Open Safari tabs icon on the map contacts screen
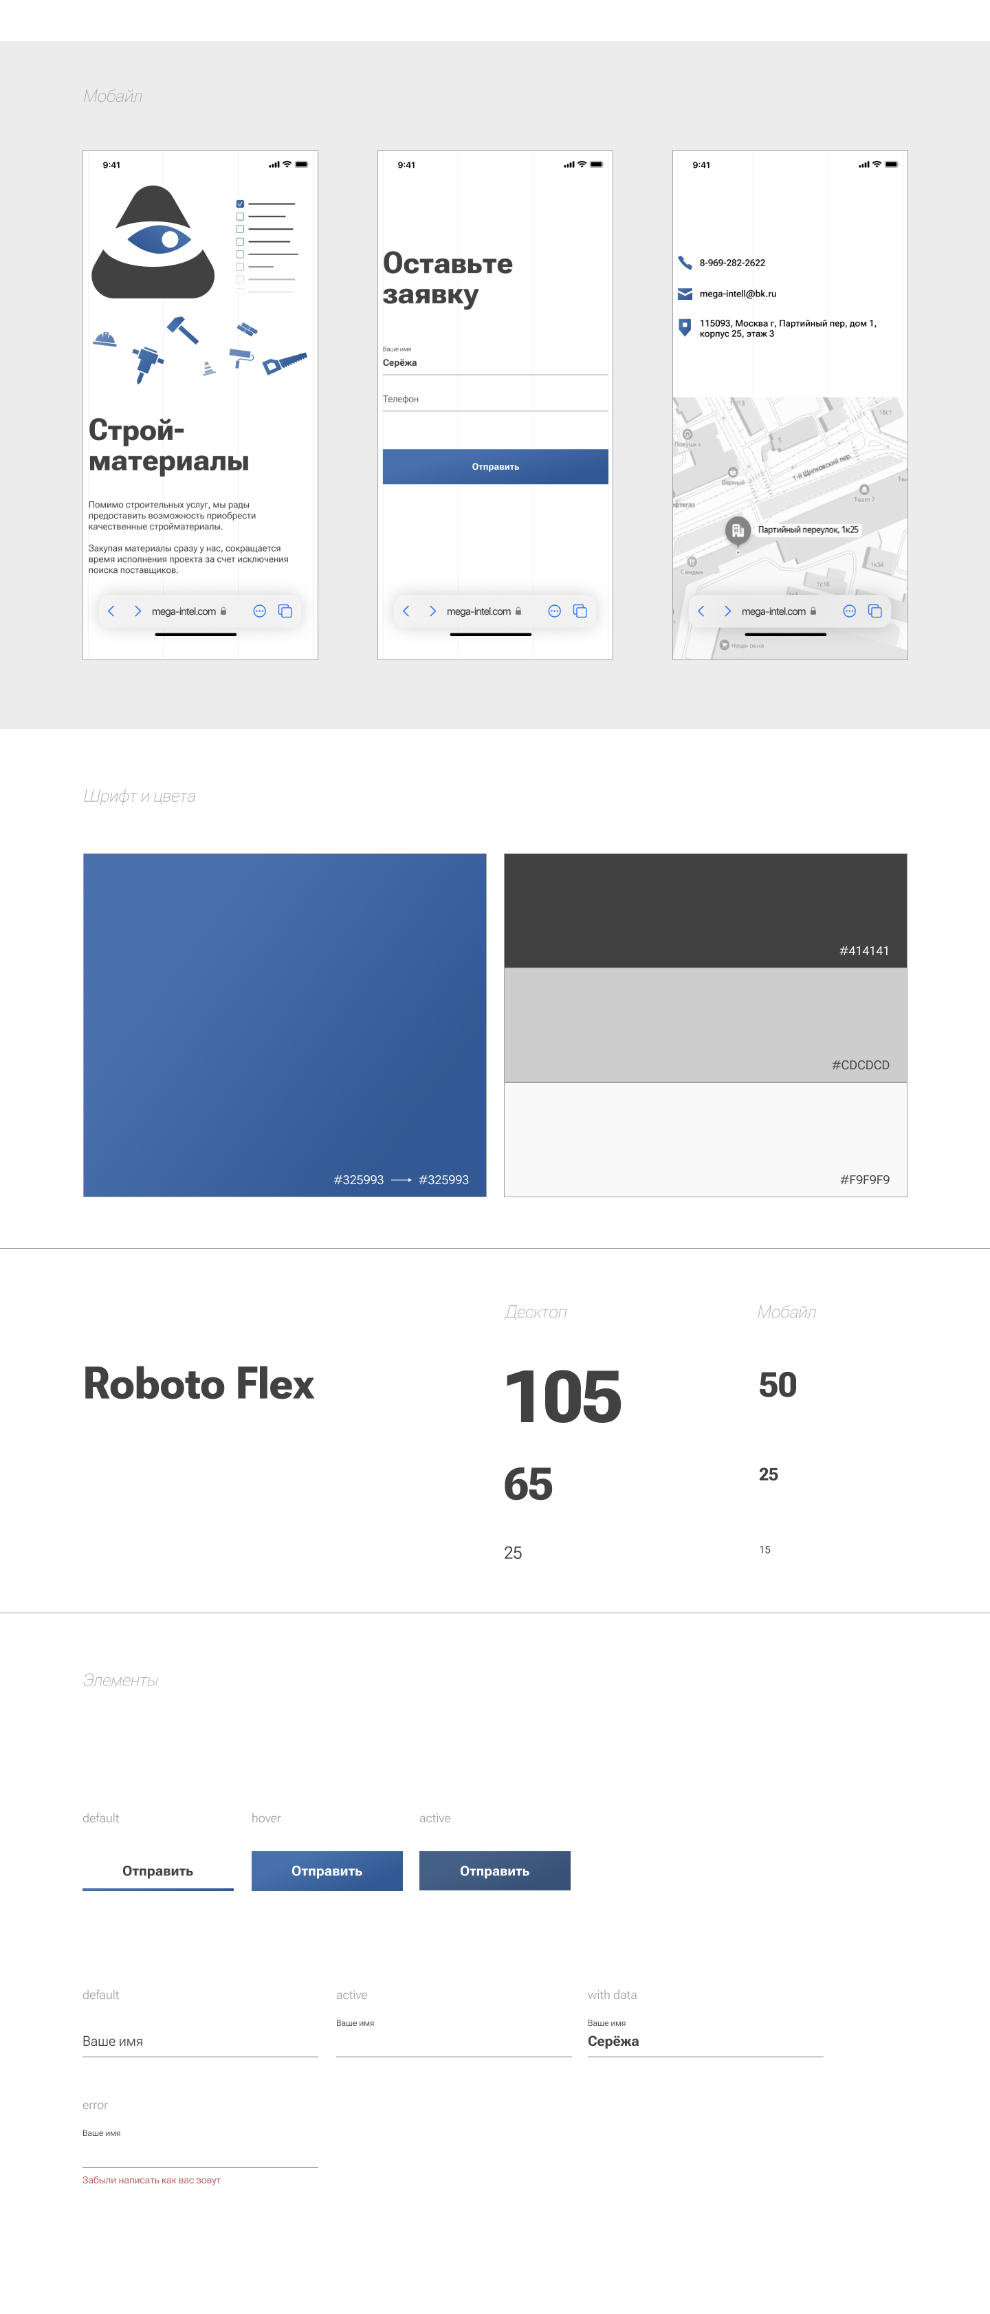Viewport: 990px width, 2314px height. point(874,611)
